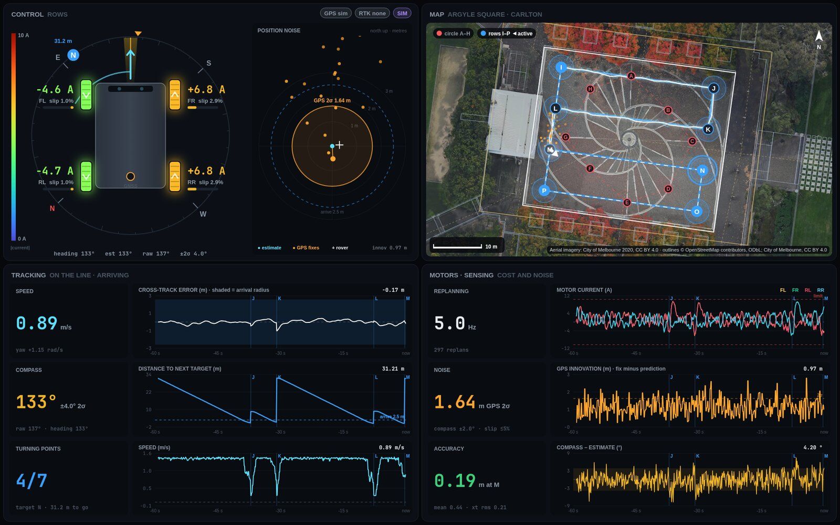The height and width of the screenshot is (525, 840).
Task: Open the REPLANNING 5.0 Hz card
Action: pos(487,320)
